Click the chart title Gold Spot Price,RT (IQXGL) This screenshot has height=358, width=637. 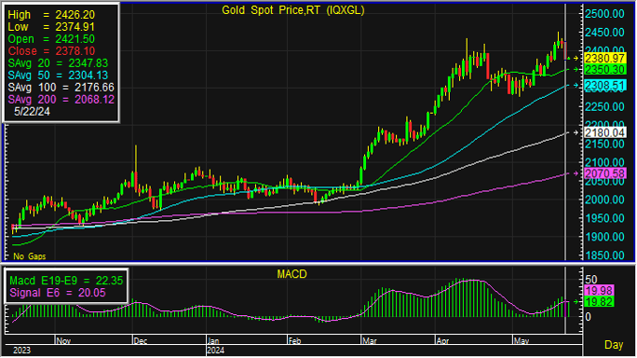(293, 10)
